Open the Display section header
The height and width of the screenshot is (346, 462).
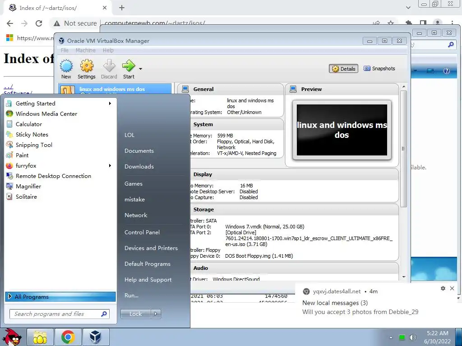pyautogui.click(x=203, y=174)
